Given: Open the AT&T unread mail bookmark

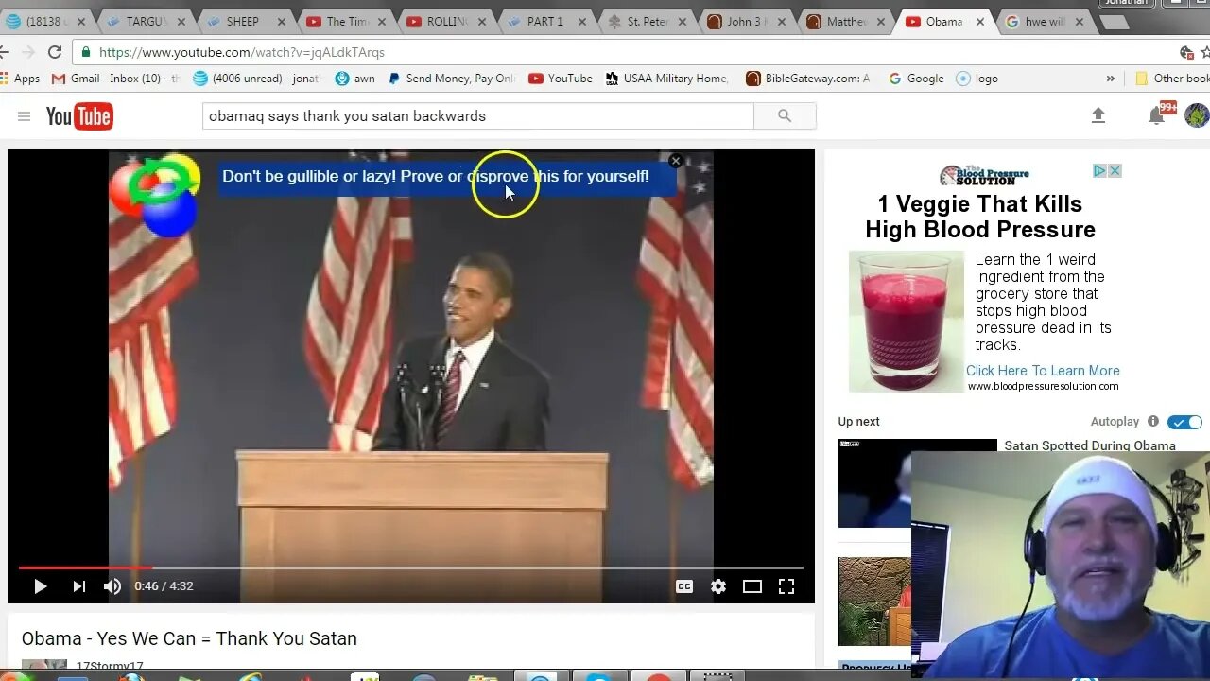Looking at the screenshot, I should 257,79.
